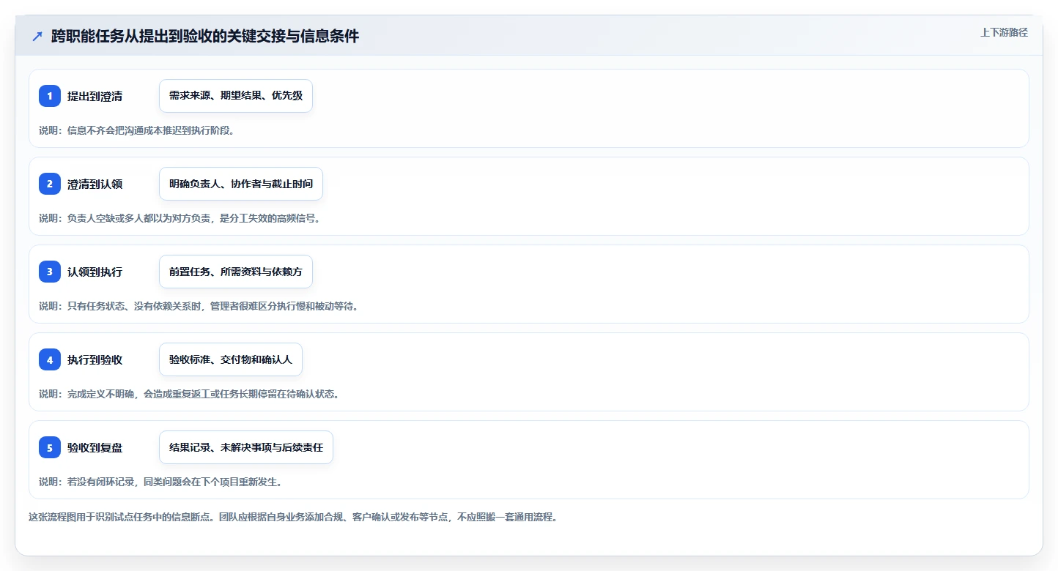The image size is (1058, 571).
Task: Select step number 4 badge
Action: (50, 359)
